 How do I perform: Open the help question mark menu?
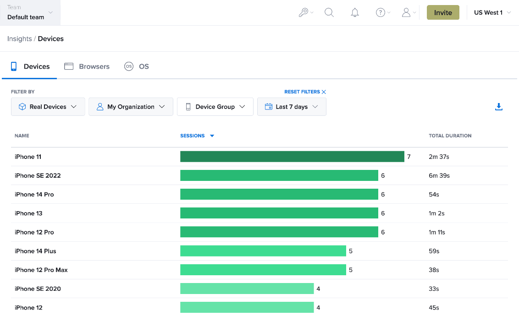pos(383,12)
